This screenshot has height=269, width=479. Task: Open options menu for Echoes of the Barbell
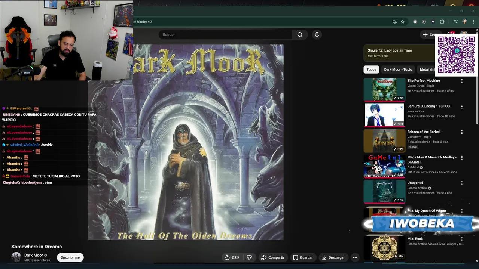coord(462,132)
